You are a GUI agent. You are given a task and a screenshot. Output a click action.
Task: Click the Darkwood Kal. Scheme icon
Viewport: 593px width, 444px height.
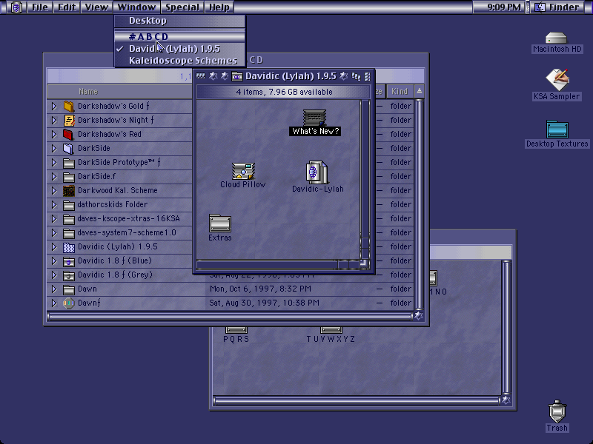pyautogui.click(x=68, y=191)
